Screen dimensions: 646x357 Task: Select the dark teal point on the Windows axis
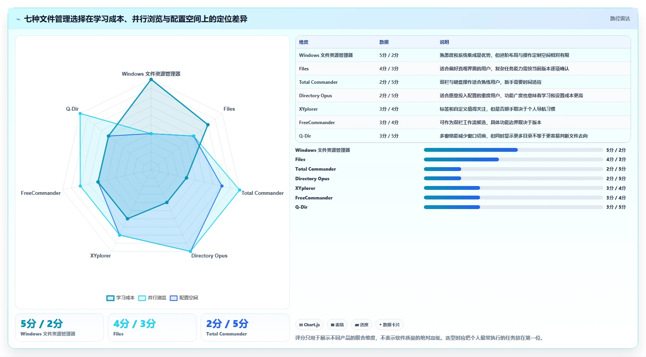tap(151, 80)
